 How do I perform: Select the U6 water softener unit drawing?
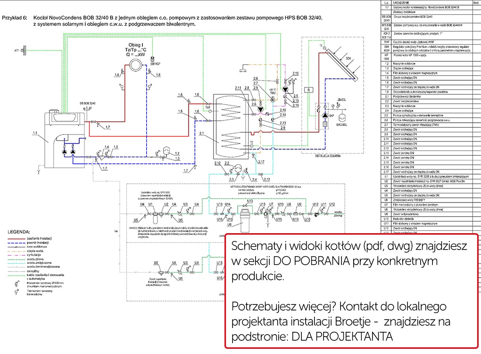tap(245, 220)
